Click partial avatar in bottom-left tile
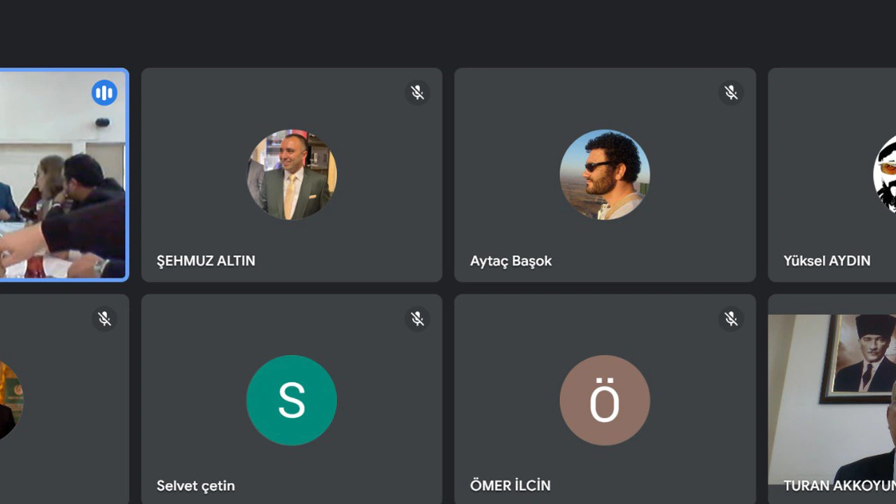This screenshot has height=504, width=896. [x=11, y=400]
